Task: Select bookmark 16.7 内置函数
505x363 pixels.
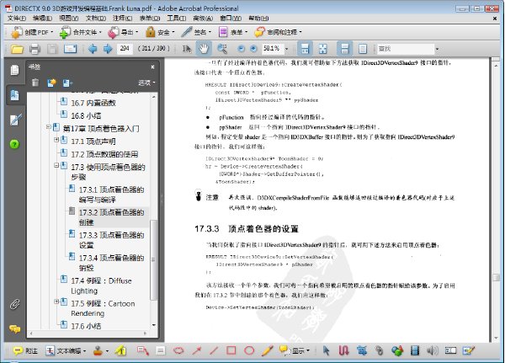Action: 93,103
